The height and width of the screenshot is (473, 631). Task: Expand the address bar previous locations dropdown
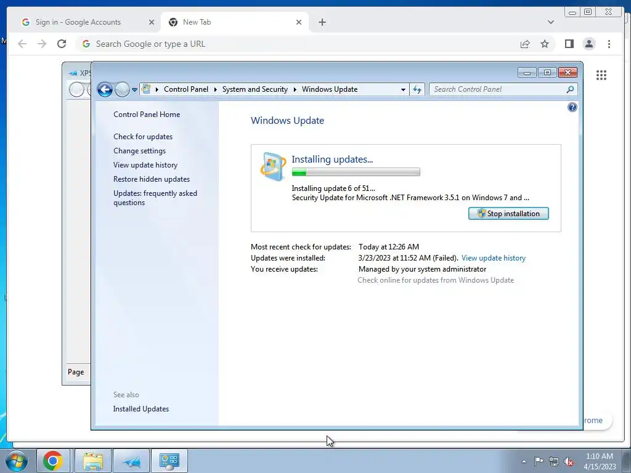click(403, 90)
